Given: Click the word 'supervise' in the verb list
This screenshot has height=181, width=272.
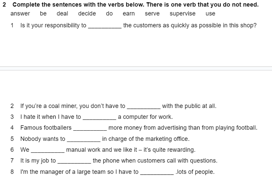Looking at the screenshot, I should 182,14.
